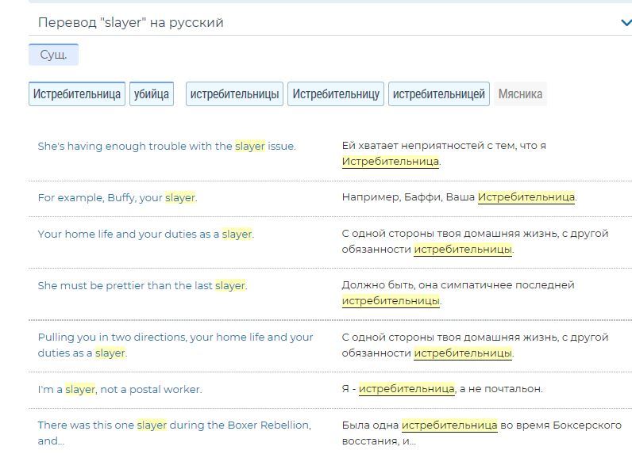Collapse the translation header chevron arrow
The height and width of the screenshot is (454, 632).
[625, 23]
